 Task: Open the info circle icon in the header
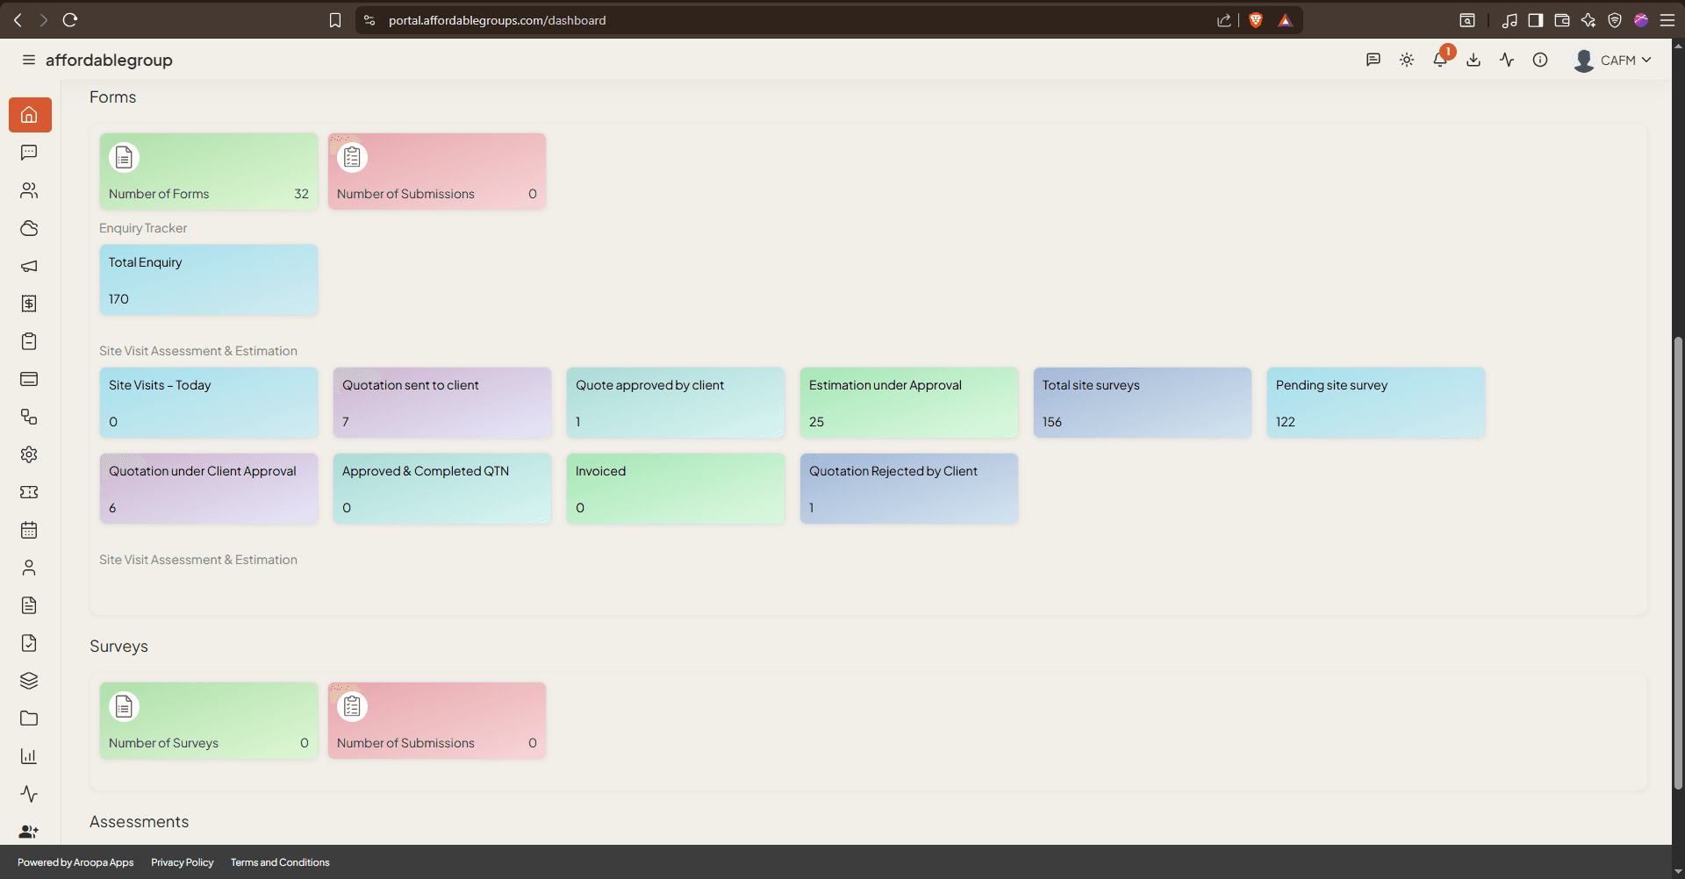click(1540, 60)
